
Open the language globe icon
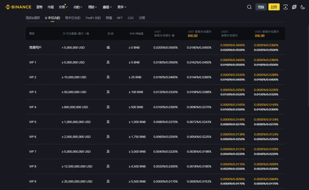(x=294, y=7)
